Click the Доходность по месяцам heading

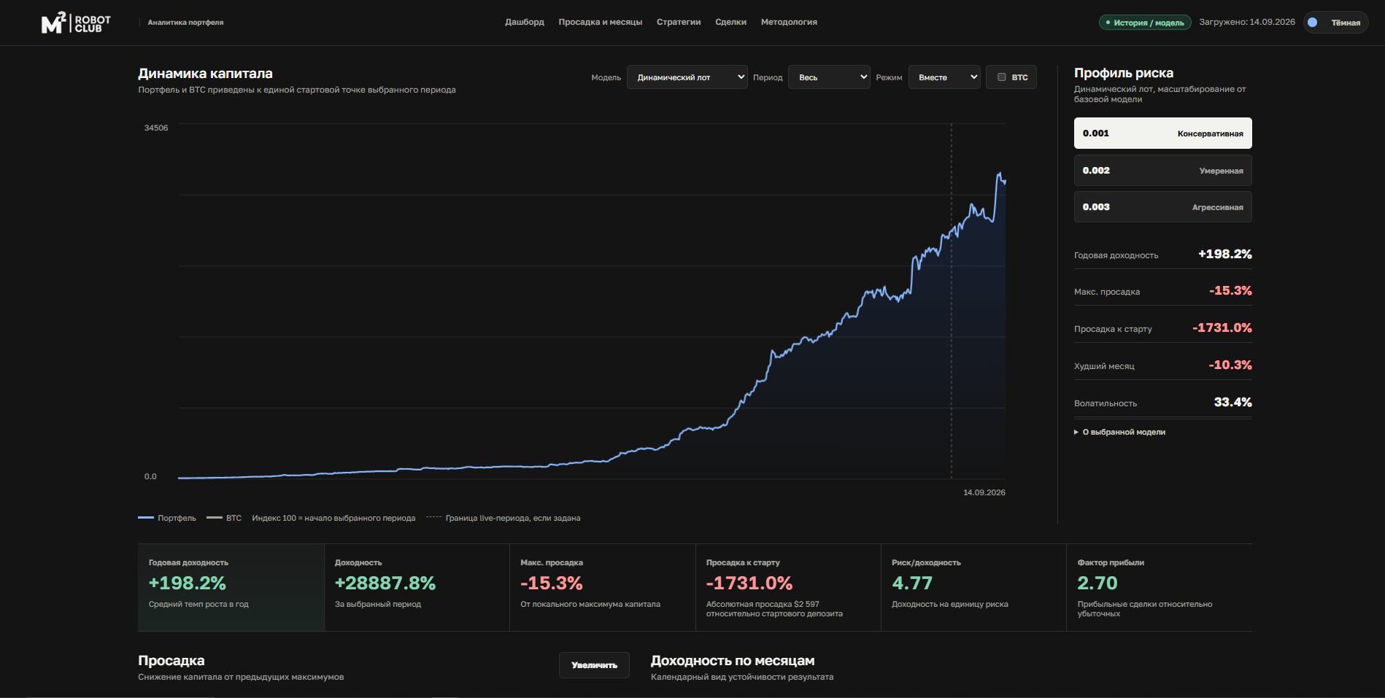pos(733,661)
